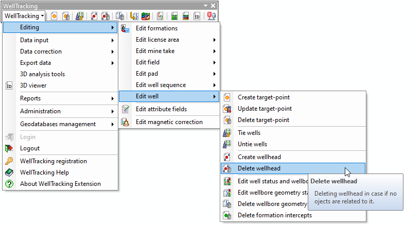The width and height of the screenshot is (405, 225).
Task: Expand Edit license area submenu arrow
Action: click(x=215, y=40)
